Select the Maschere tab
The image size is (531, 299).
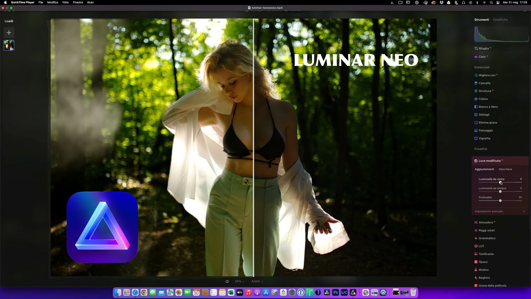coord(505,169)
